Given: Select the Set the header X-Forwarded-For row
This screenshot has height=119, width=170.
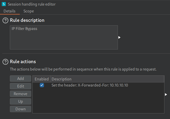Looking at the screenshot, I should point(98,85).
